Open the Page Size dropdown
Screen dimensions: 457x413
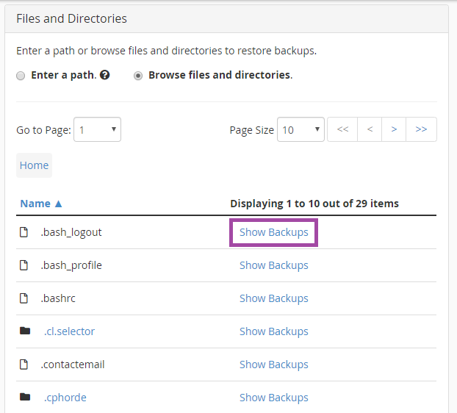click(x=301, y=130)
